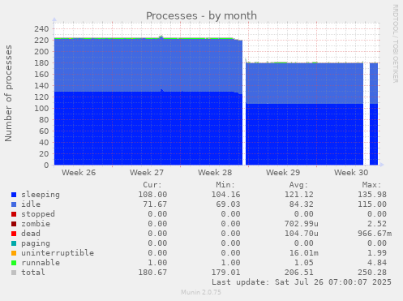The height and width of the screenshot is (301, 403).
Task: Click idle maximum value 115.00
Action: 372,204
